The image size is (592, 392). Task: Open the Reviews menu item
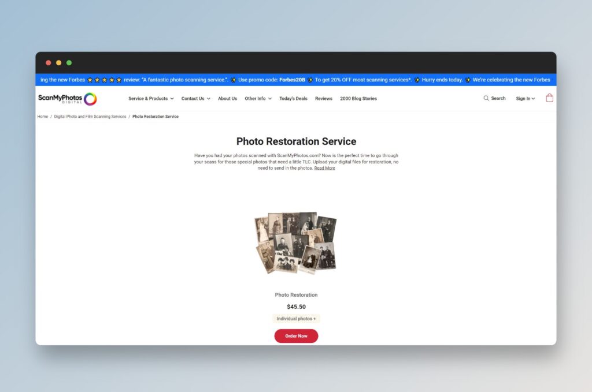(323, 99)
